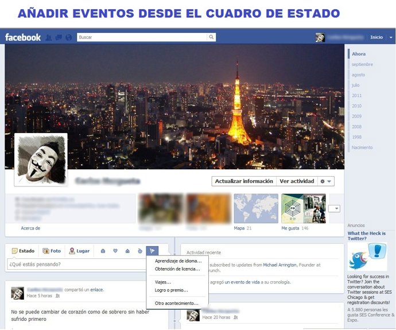Jump to agosto on the timeline
The image size is (396, 330).
coord(358,75)
